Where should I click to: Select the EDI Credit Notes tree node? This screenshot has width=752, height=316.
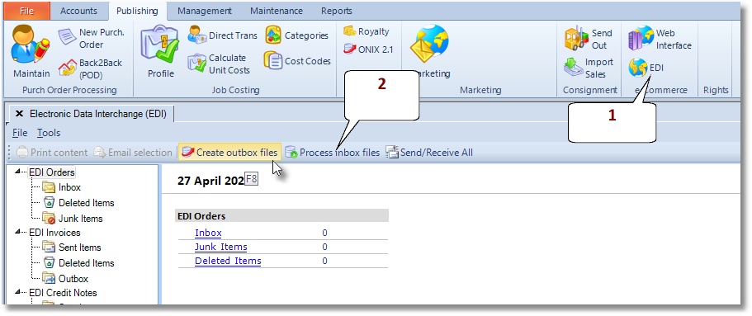63,293
